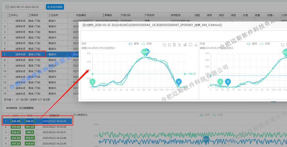Image resolution: width=287 pixels, height=147 pixels.
Task: Sort by the 工作中心 column header
Action: click(13, 15)
